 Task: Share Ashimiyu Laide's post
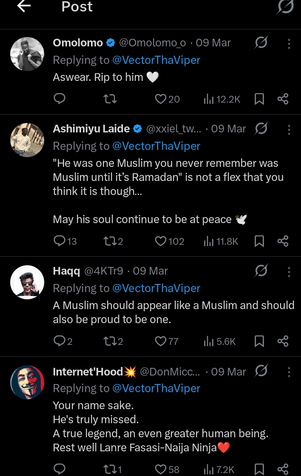click(283, 241)
